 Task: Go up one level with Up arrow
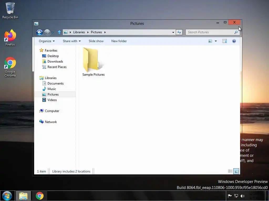(59, 32)
